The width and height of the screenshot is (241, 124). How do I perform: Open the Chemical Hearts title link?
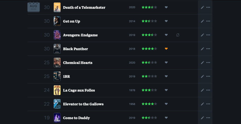pyautogui.click(x=78, y=63)
